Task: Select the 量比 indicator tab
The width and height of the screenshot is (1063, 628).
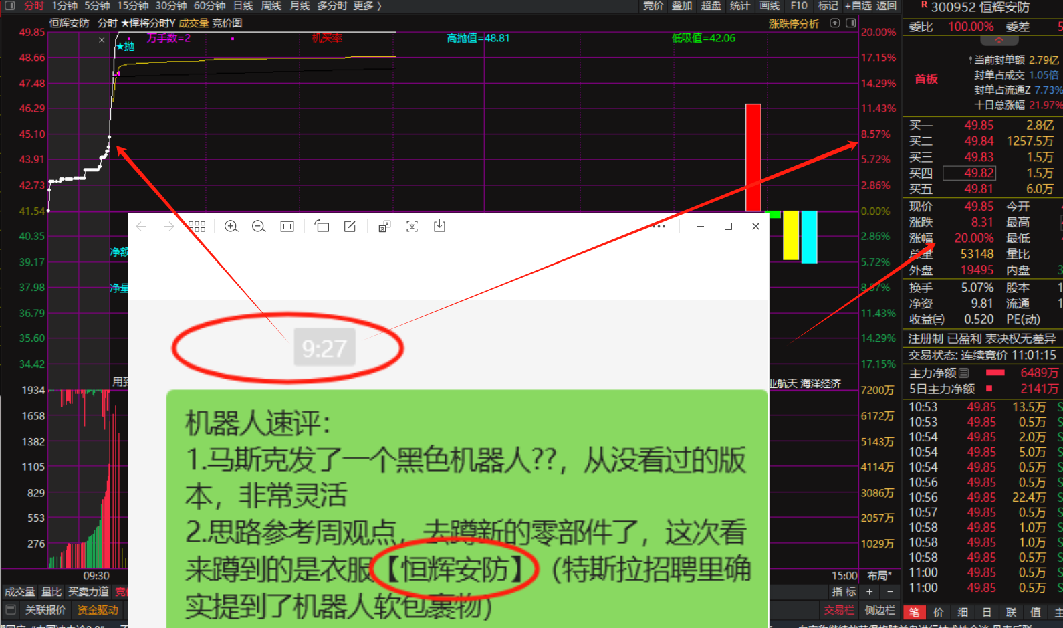Action: 51,592
